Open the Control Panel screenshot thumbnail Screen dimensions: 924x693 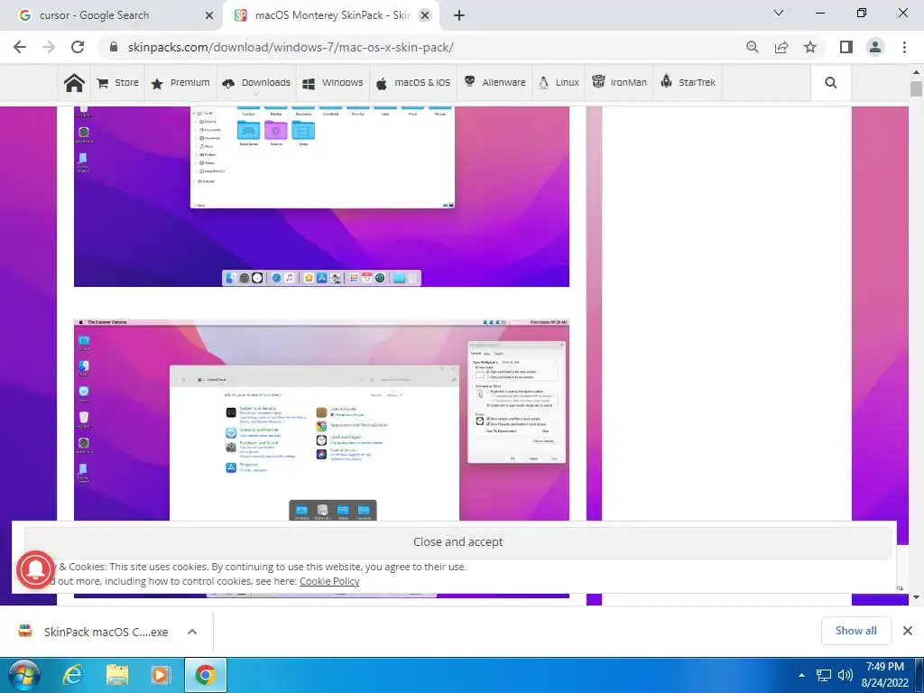pos(322,420)
